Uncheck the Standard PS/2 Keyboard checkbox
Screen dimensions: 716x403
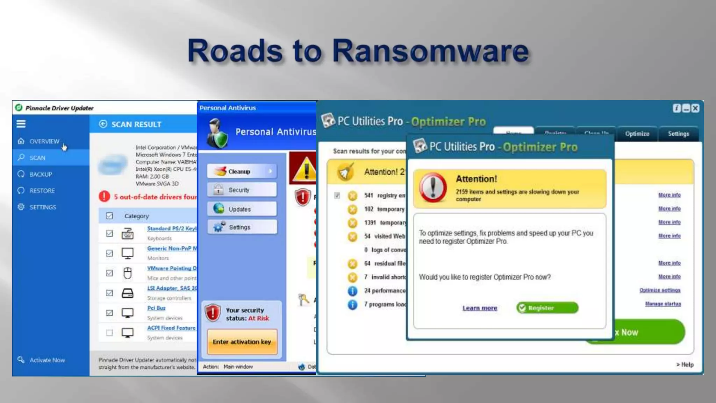(109, 233)
